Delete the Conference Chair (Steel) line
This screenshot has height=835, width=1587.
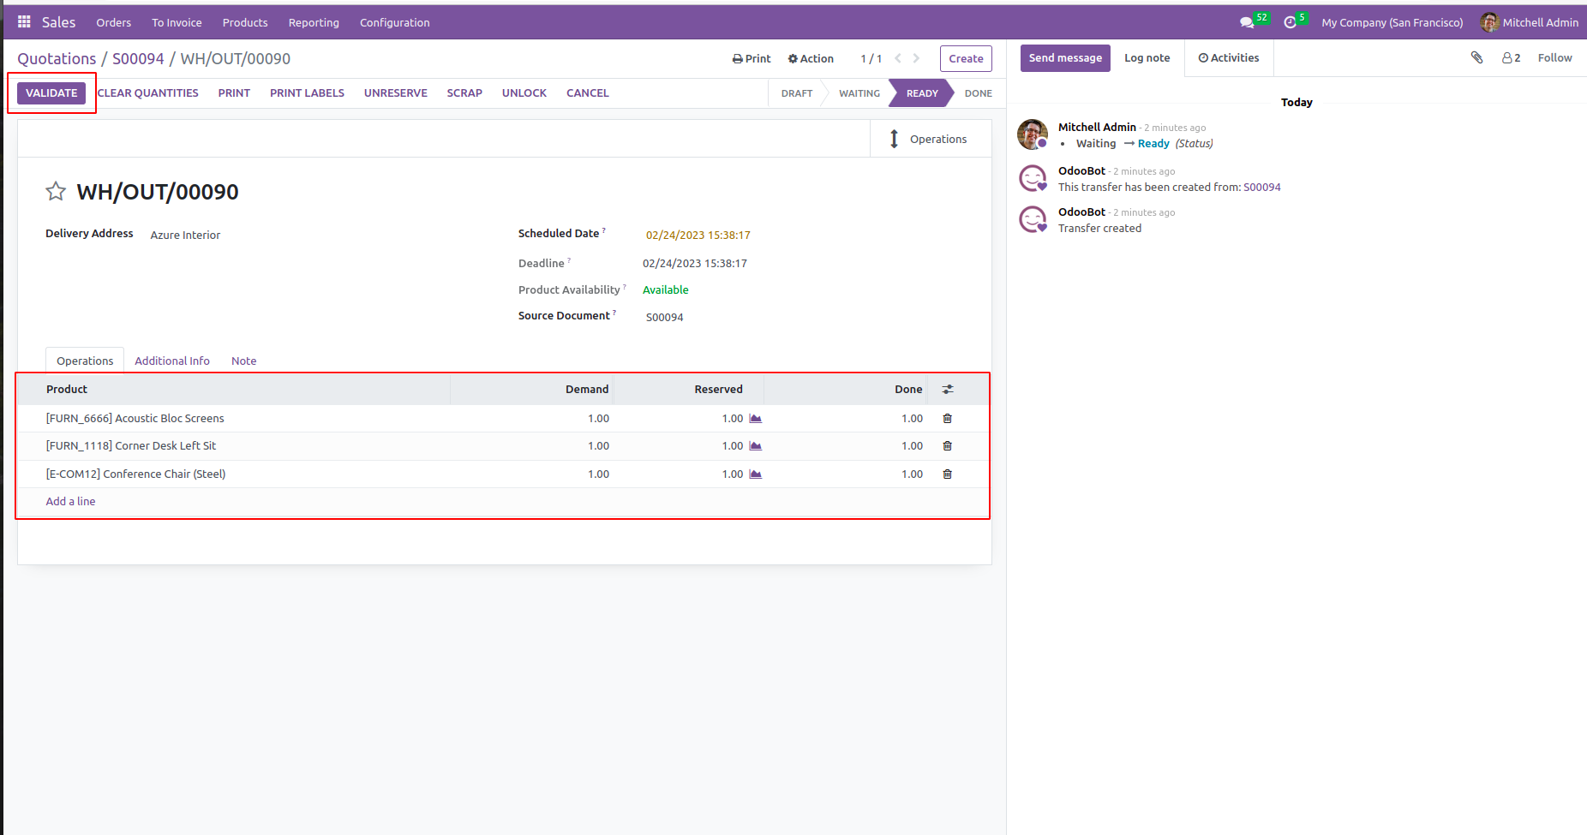pyautogui.click(x=947, y=474)
